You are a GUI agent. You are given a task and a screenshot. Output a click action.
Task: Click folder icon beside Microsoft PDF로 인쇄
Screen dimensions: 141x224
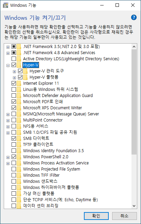click(19, 102)
